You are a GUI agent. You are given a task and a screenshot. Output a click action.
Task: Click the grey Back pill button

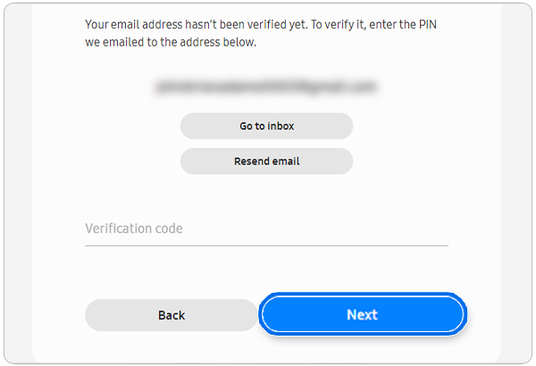171,315
